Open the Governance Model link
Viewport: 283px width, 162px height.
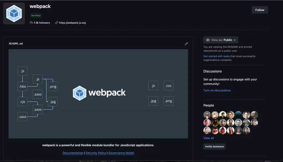coord(121,153)
